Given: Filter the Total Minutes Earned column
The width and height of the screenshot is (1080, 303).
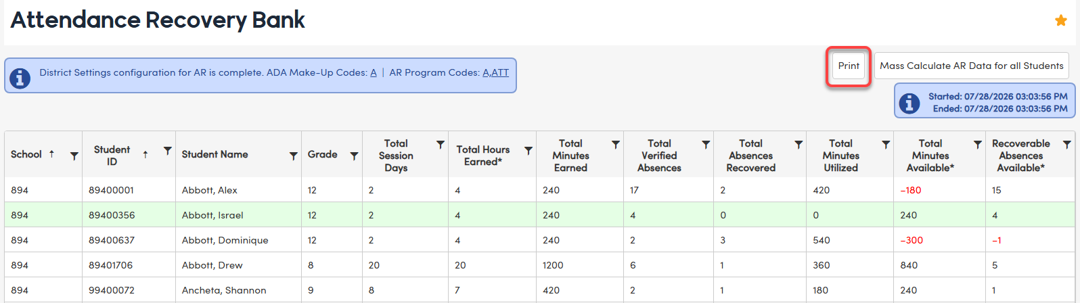Looking at the screenshot, I should pyautogui.click(x=616, y=145).
